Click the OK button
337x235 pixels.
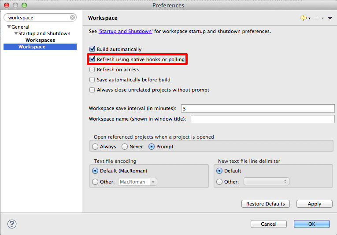pyautogui.click(x=311, y=224)
